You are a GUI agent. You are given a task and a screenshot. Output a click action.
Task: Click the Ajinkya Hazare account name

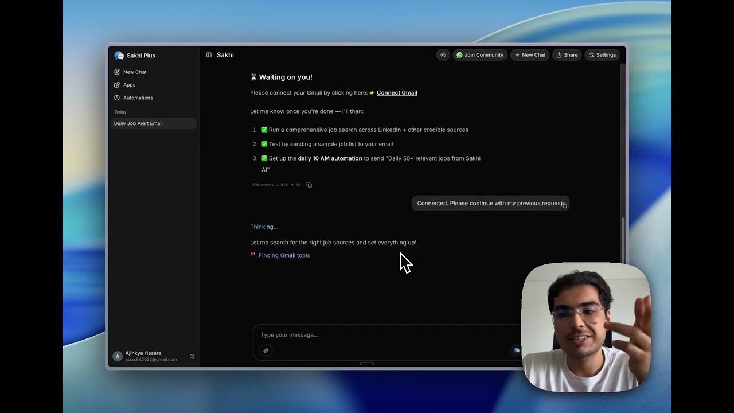[x=143, y=353]
